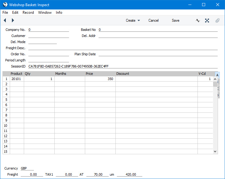Click the Company No. field
225x179 pixels.
click(x=49, y=30)
